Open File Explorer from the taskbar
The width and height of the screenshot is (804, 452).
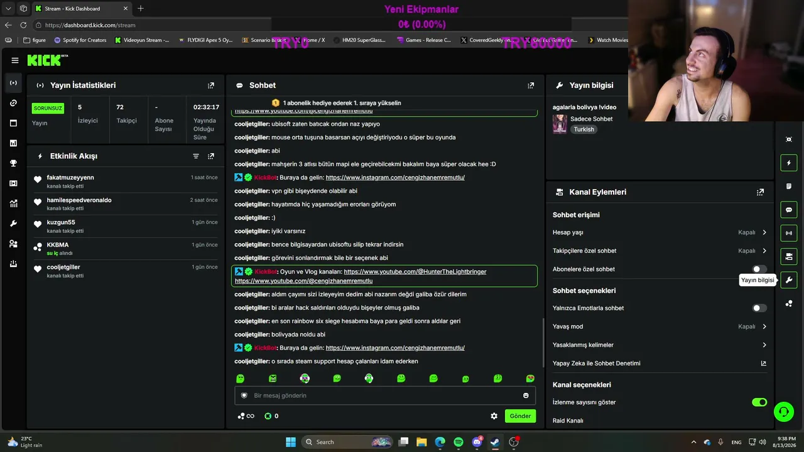(x=421, y=442)
